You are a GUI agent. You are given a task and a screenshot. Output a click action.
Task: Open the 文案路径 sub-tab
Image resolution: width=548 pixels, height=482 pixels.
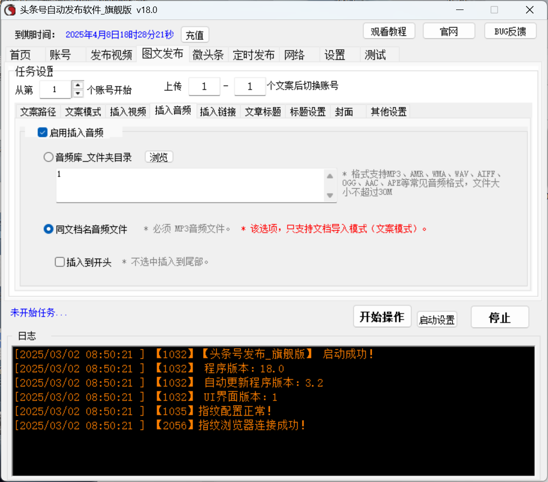pos(38,112)
